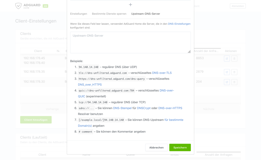Sort by Anzahl der Anfra... column header
Viewport: 261px width, 160px height.
pos(206,51)
